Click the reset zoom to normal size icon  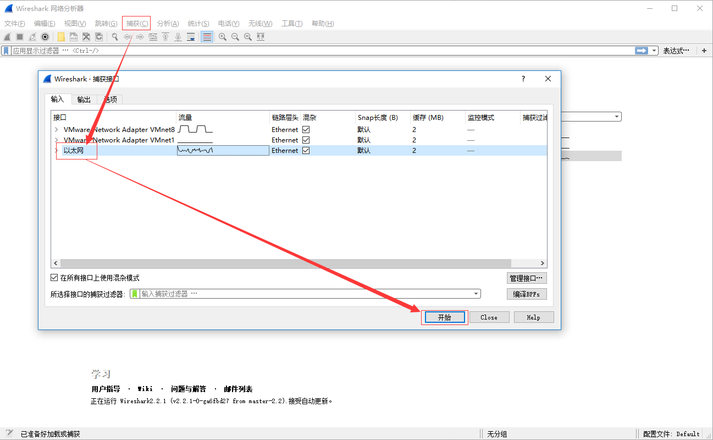tap(248, 37)
